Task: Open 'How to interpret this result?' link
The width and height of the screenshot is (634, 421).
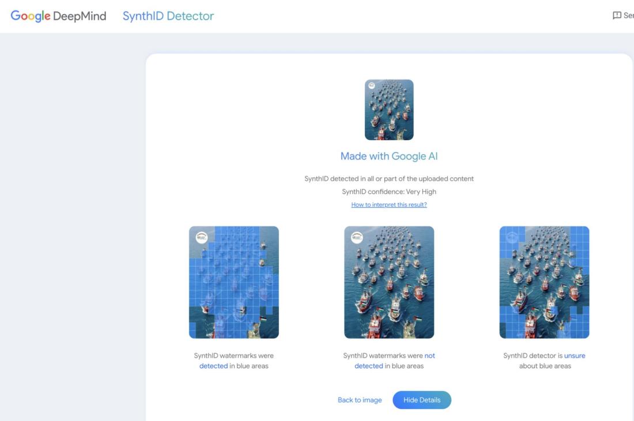Action: 389,205
